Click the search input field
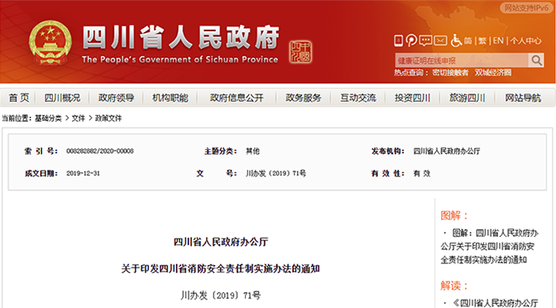Viewport: 556px width, 308px height. click(x=462, y=60)
